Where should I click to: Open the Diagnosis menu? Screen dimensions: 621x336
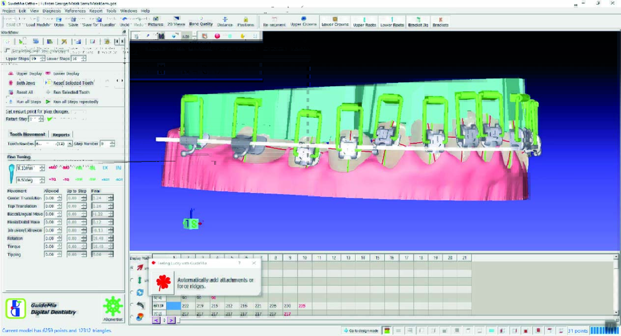pyautogui.click(x=52, y=10)
